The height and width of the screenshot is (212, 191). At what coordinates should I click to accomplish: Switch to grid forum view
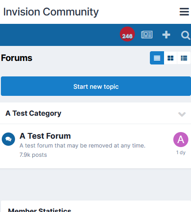[x=171, y=58]
